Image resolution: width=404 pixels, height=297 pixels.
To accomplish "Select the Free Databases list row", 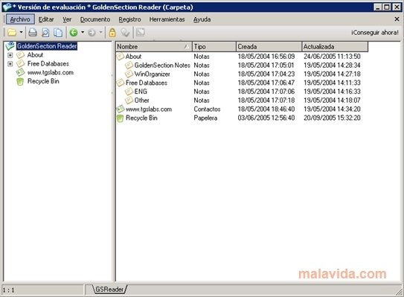I will [x=242, y=83].
